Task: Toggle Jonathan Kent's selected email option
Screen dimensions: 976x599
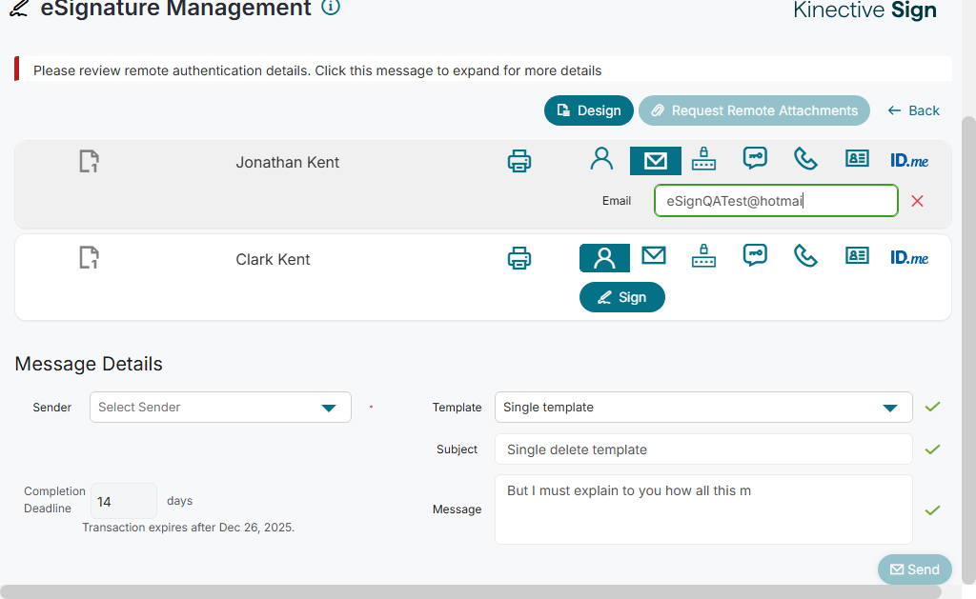Action: [x=656, y=161]
